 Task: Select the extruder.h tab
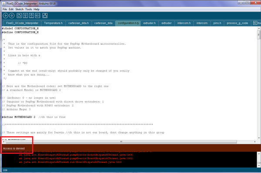pyautogui.click(x=149, y=23)
